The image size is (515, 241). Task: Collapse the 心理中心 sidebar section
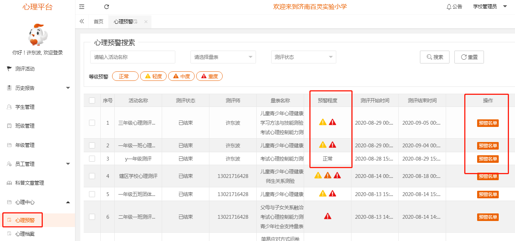click(x=26, y=202)
